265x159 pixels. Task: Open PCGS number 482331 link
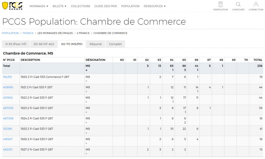click(x=8, y=149)
